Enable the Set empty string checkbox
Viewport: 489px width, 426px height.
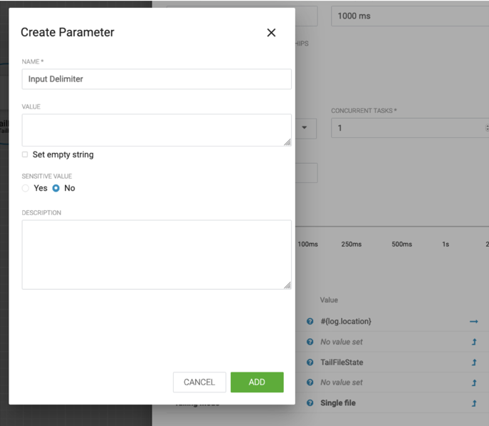25,154
